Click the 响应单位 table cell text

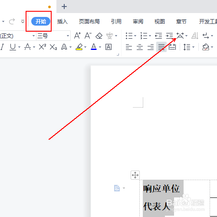click(x=161, y=189)
